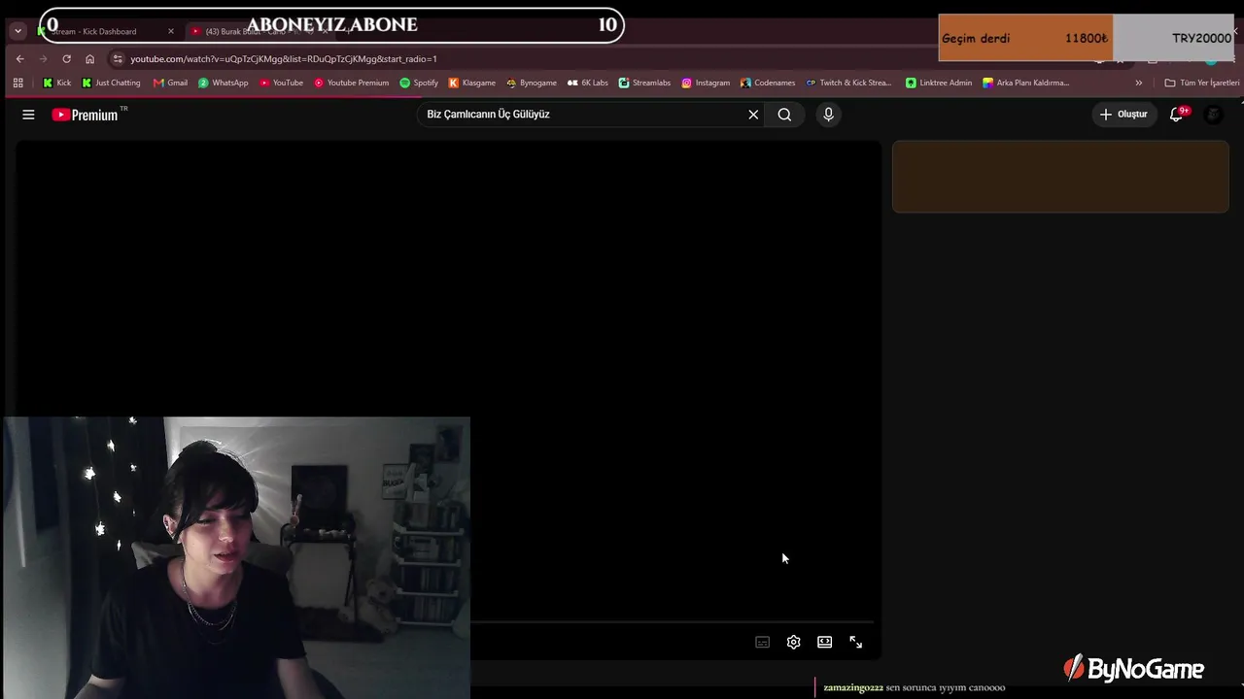The width and height of the screenshot is (1244, 699).
Task: Open the YouTube guide hamburger menu
Action: [28, 115]
